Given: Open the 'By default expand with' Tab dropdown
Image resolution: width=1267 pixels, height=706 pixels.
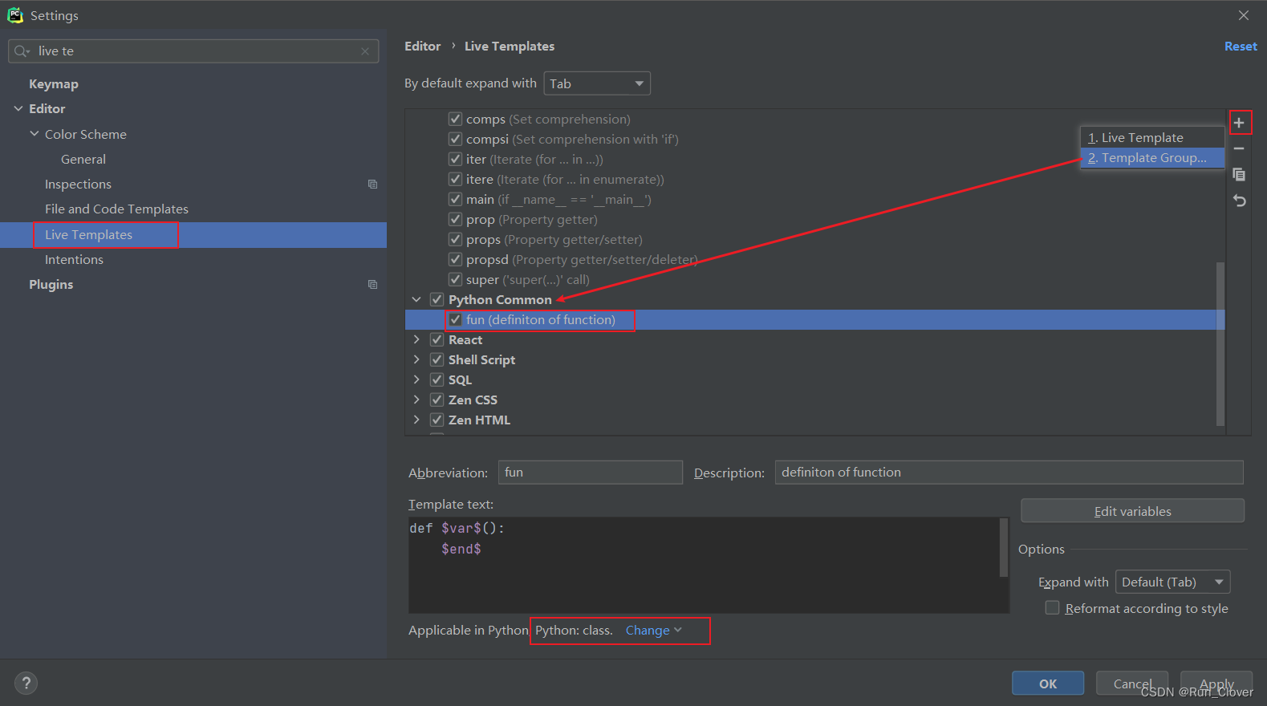Looking at the screenshot, I should click(597, 83).
